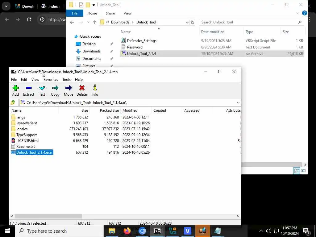Click the Add button in 7-Zip toolbar
This screenshot has height=237, width=316.
tap(15, 90)
